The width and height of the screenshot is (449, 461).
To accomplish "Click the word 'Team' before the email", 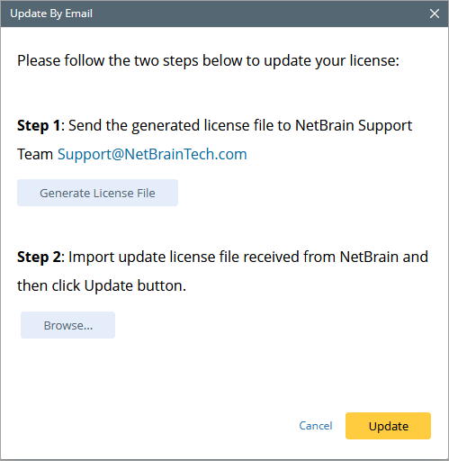I will 35,154.
